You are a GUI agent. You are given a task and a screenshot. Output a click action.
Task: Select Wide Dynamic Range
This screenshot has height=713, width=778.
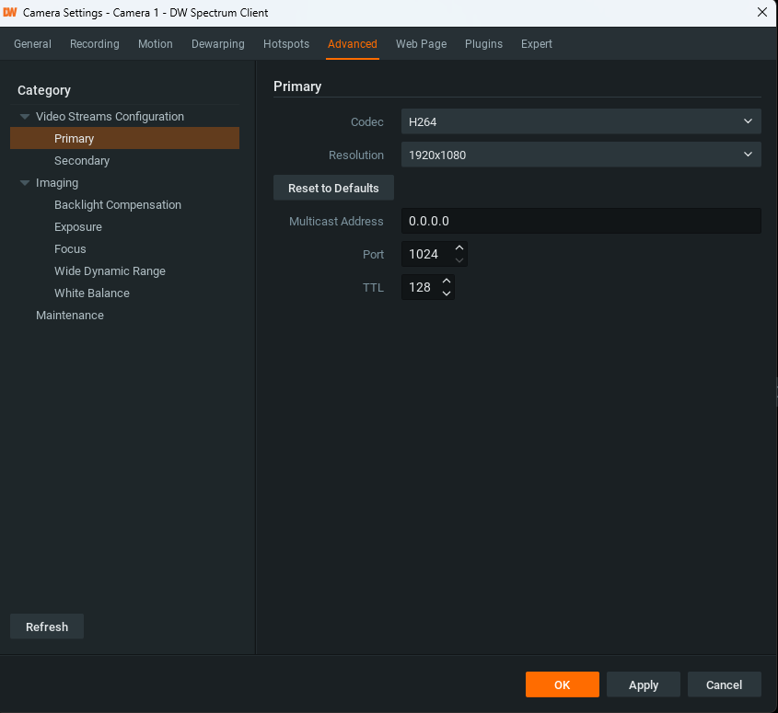(x=110, y=270)
